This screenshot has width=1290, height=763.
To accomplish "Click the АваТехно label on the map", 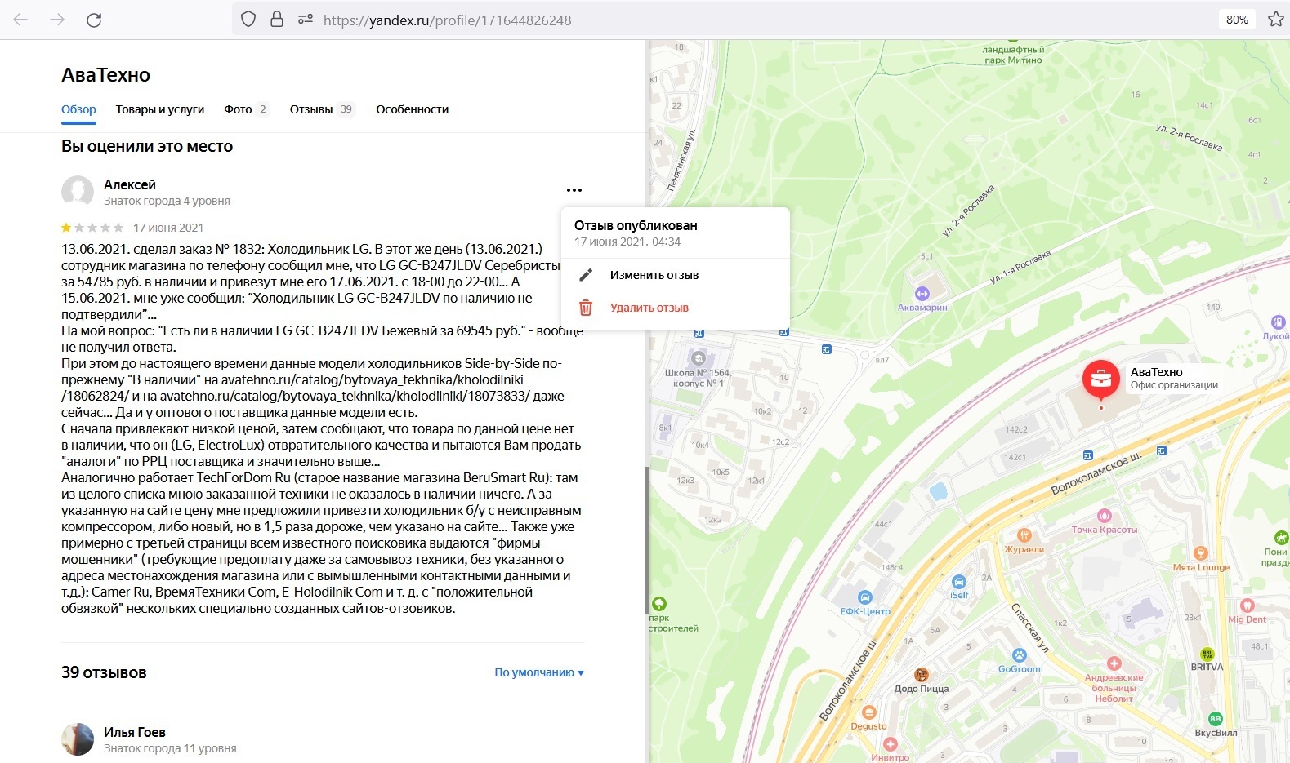I will pyautogui.click(x=1156, y=372).
